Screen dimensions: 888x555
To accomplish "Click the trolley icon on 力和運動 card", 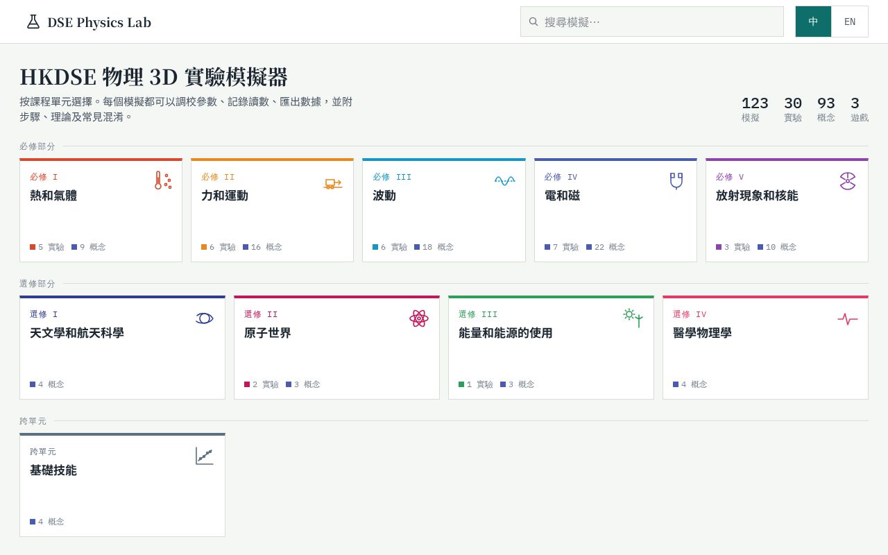I will tap(333, 183).
